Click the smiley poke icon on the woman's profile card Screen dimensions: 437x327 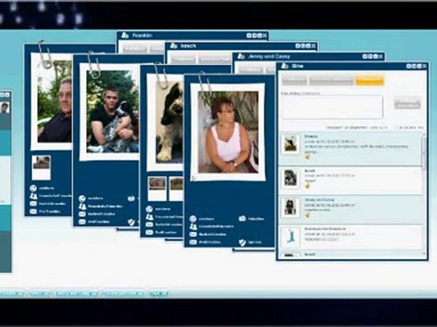[x=193, y=218]
